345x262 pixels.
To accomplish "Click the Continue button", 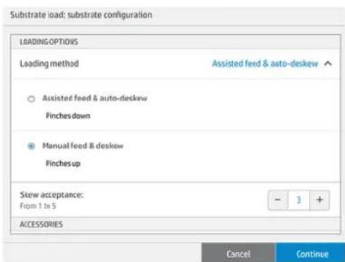I will click(310, 253).
